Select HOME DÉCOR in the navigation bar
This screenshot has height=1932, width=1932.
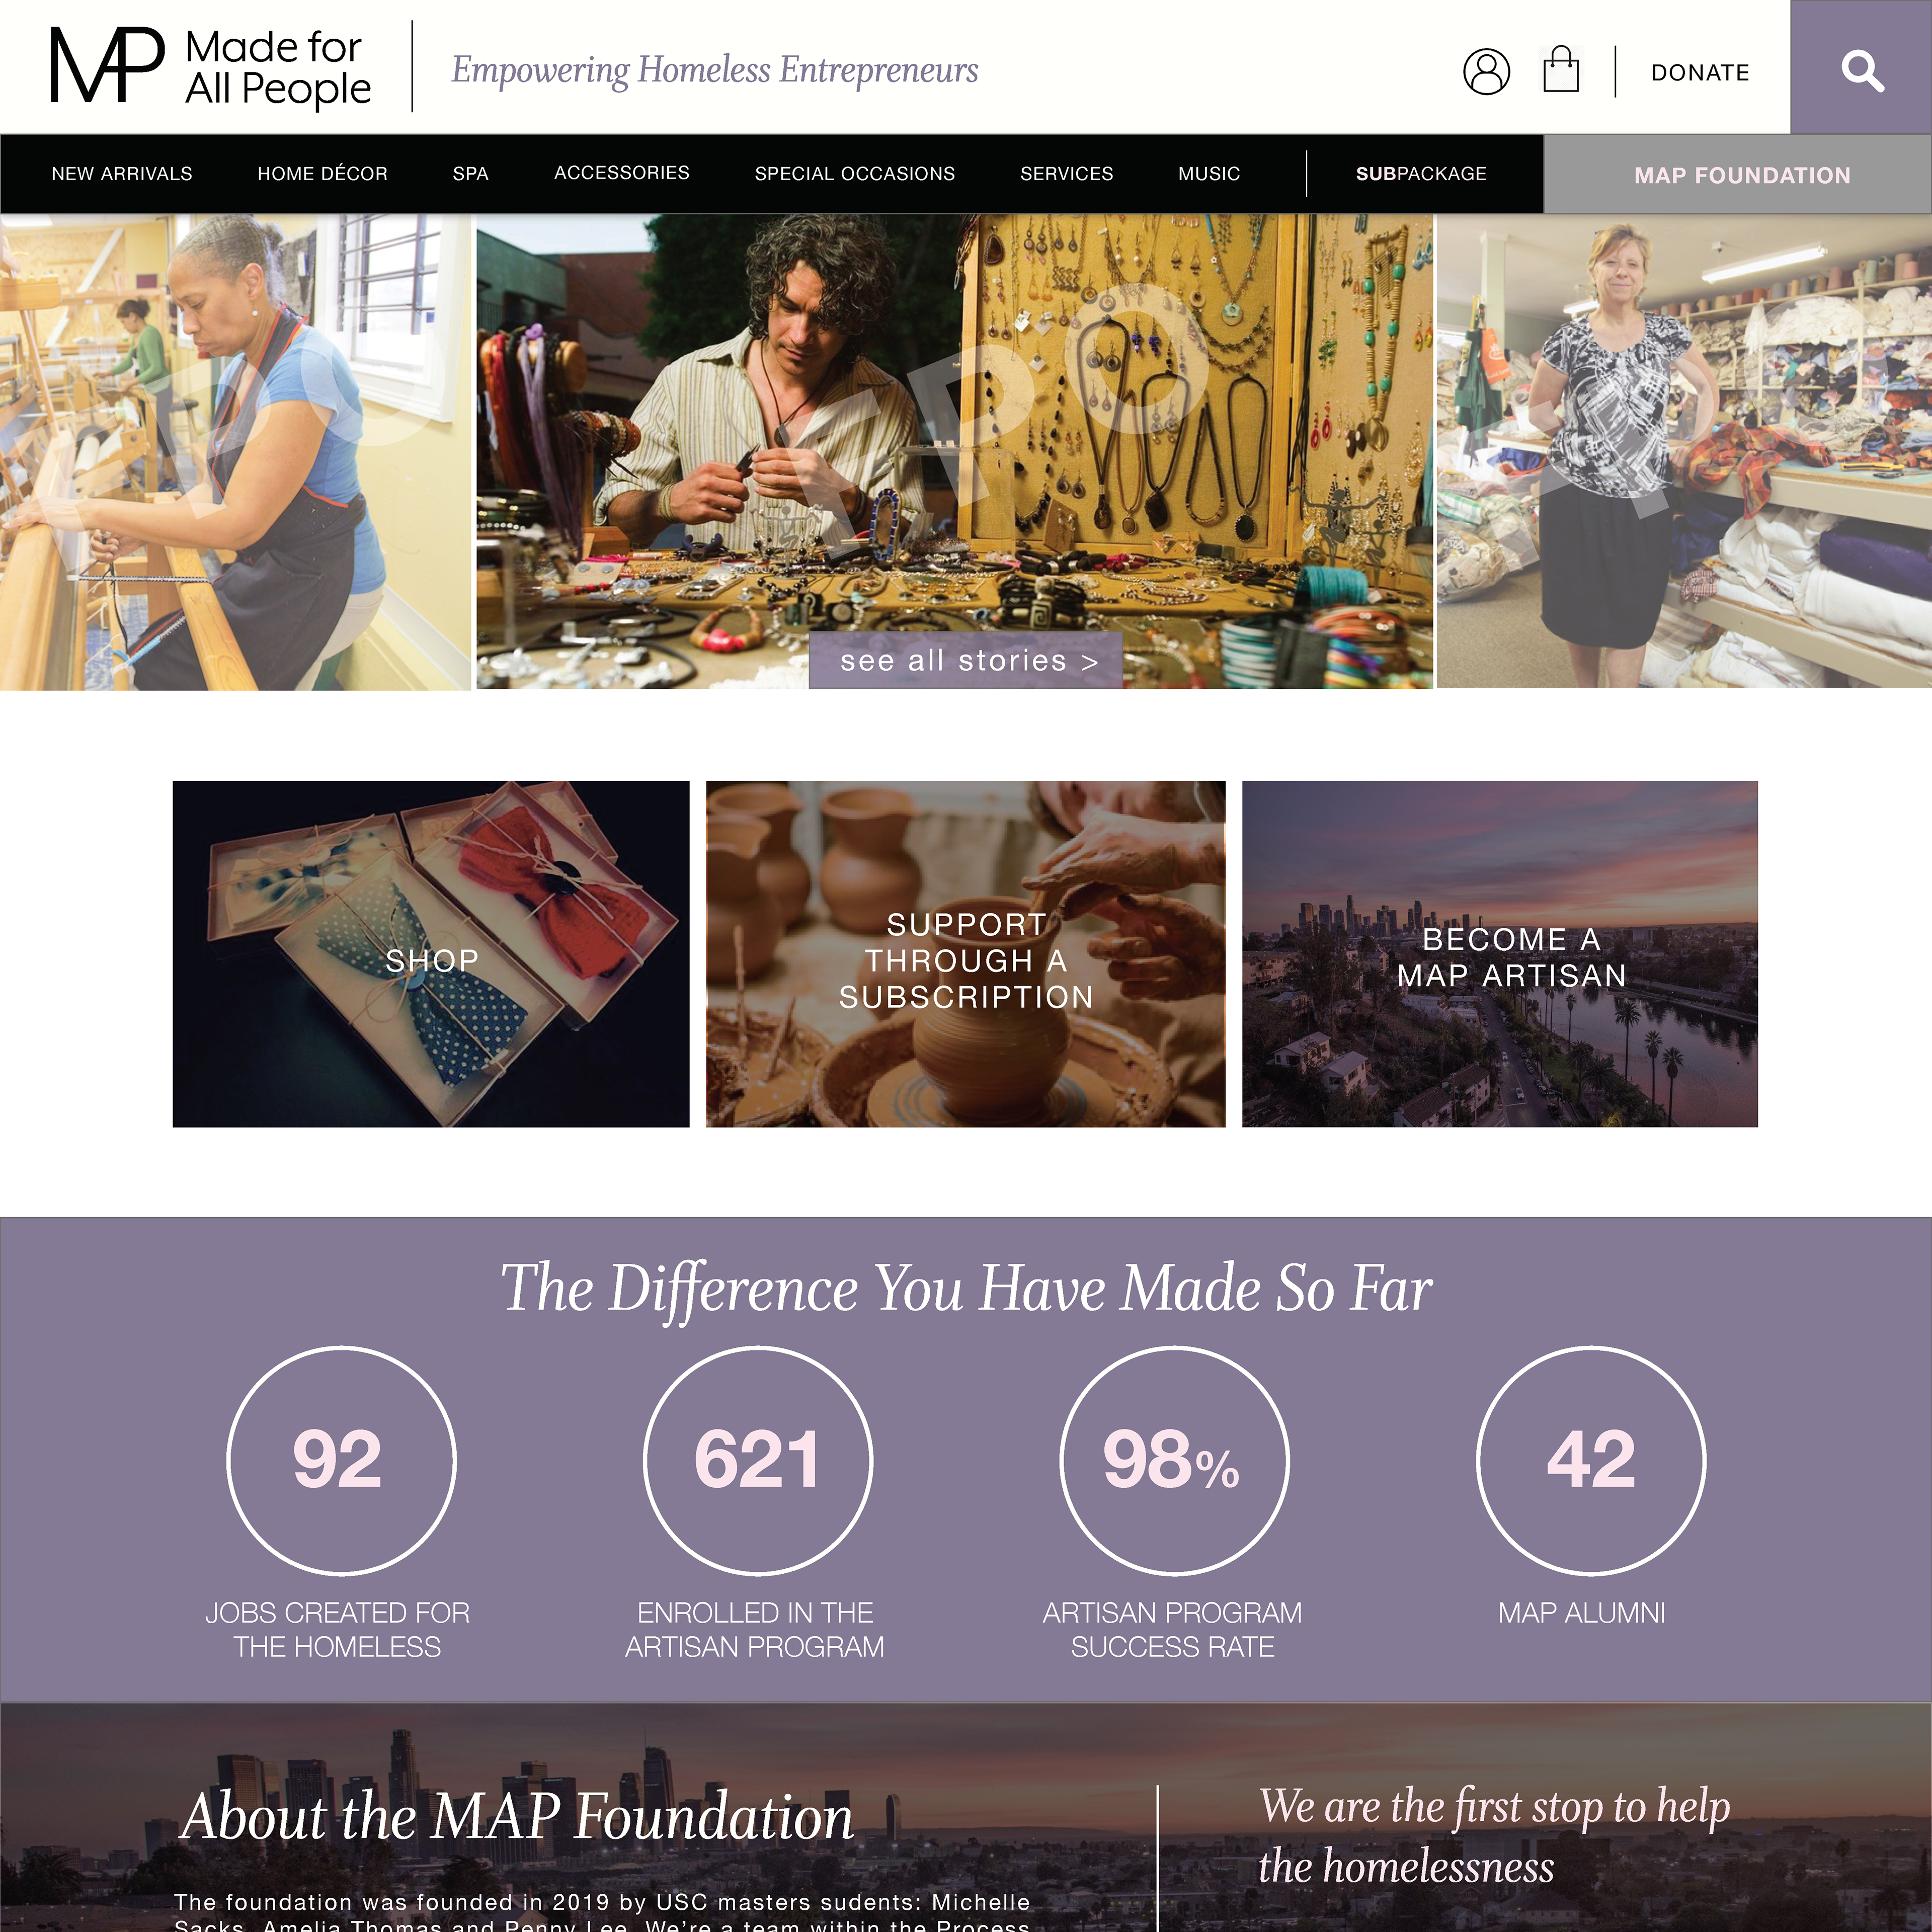[x=322, y=174]
